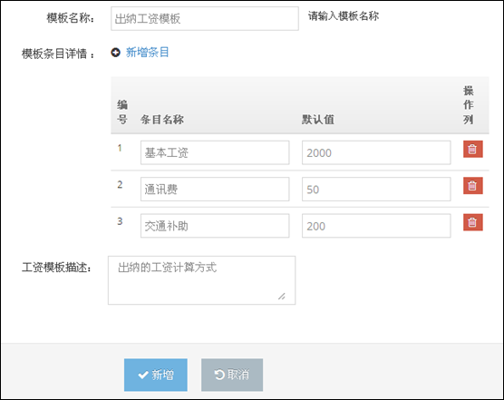The height and width of the screenshot is (400, 504).
Task: Delete the 通讯费 row with trash icon
Action: tap(473, 186)
